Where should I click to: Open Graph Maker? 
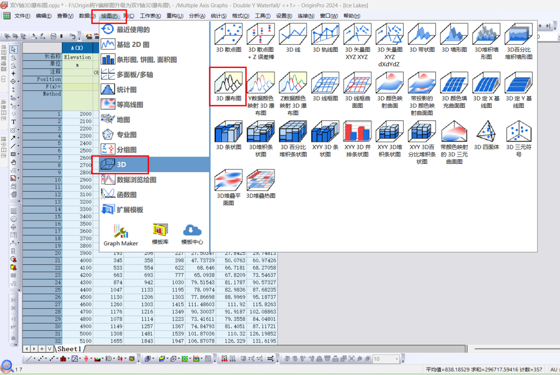(x=120, y=235)
